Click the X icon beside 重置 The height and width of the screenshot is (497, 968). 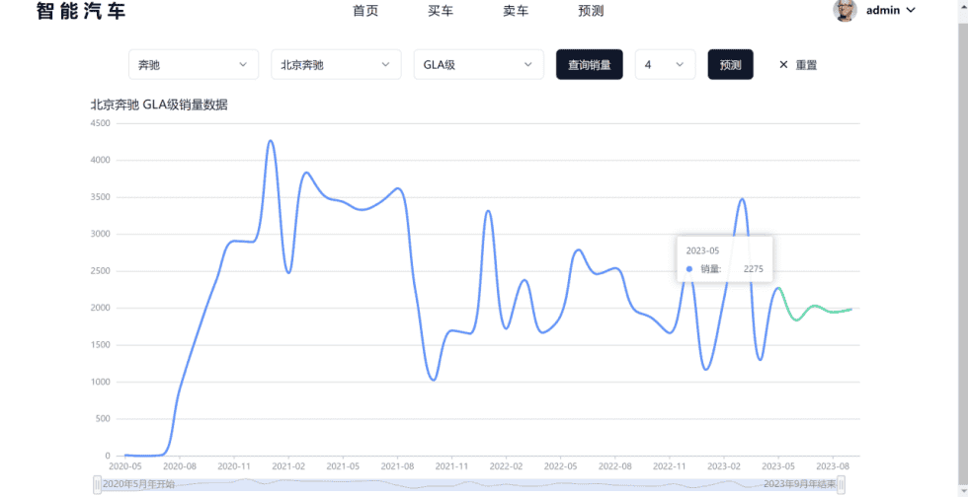pyautogui.click(x=783, y=65)
